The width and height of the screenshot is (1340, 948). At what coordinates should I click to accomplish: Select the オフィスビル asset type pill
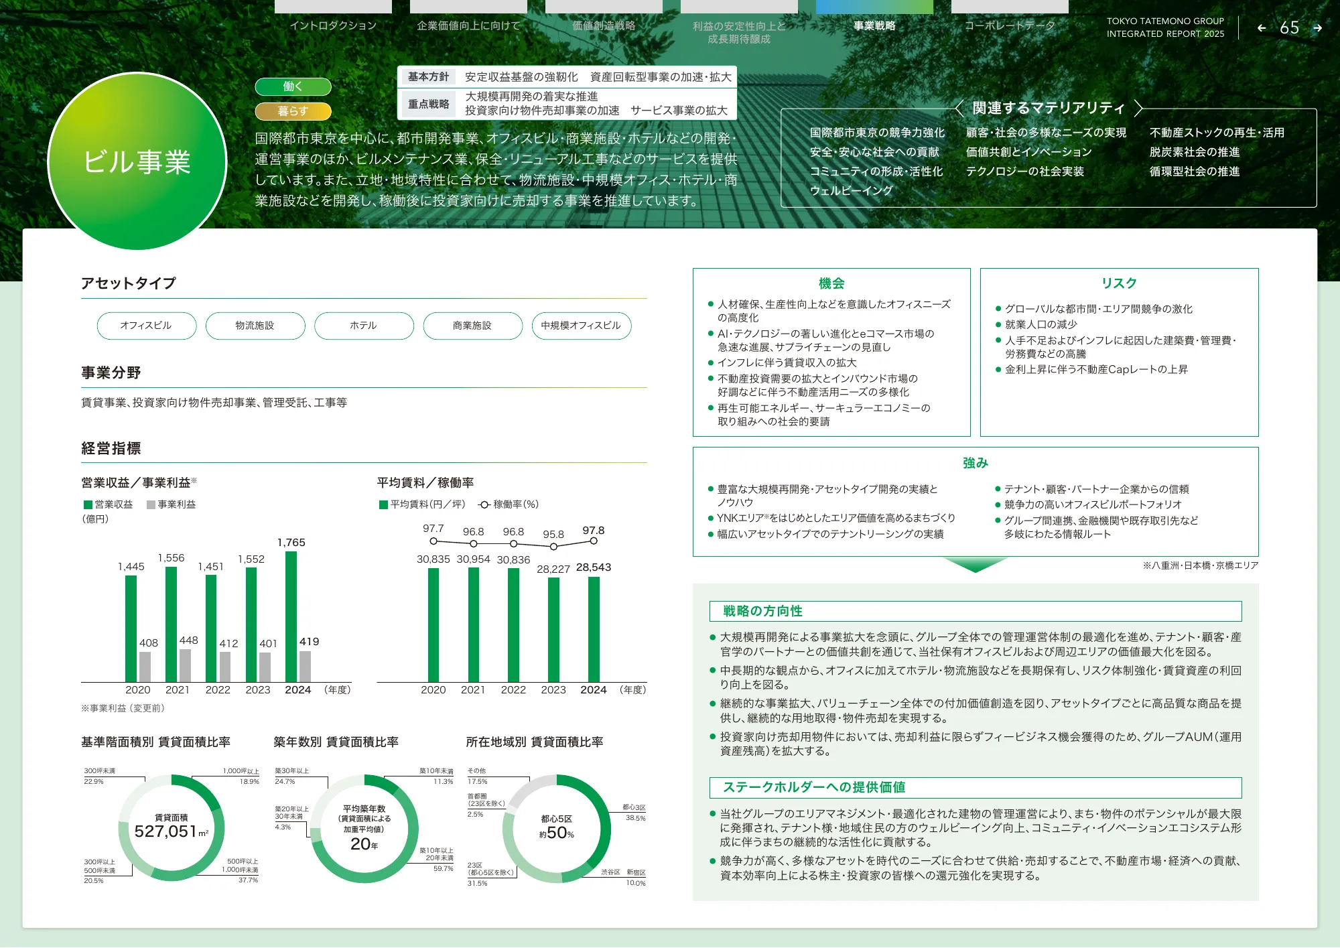[146, 326]
